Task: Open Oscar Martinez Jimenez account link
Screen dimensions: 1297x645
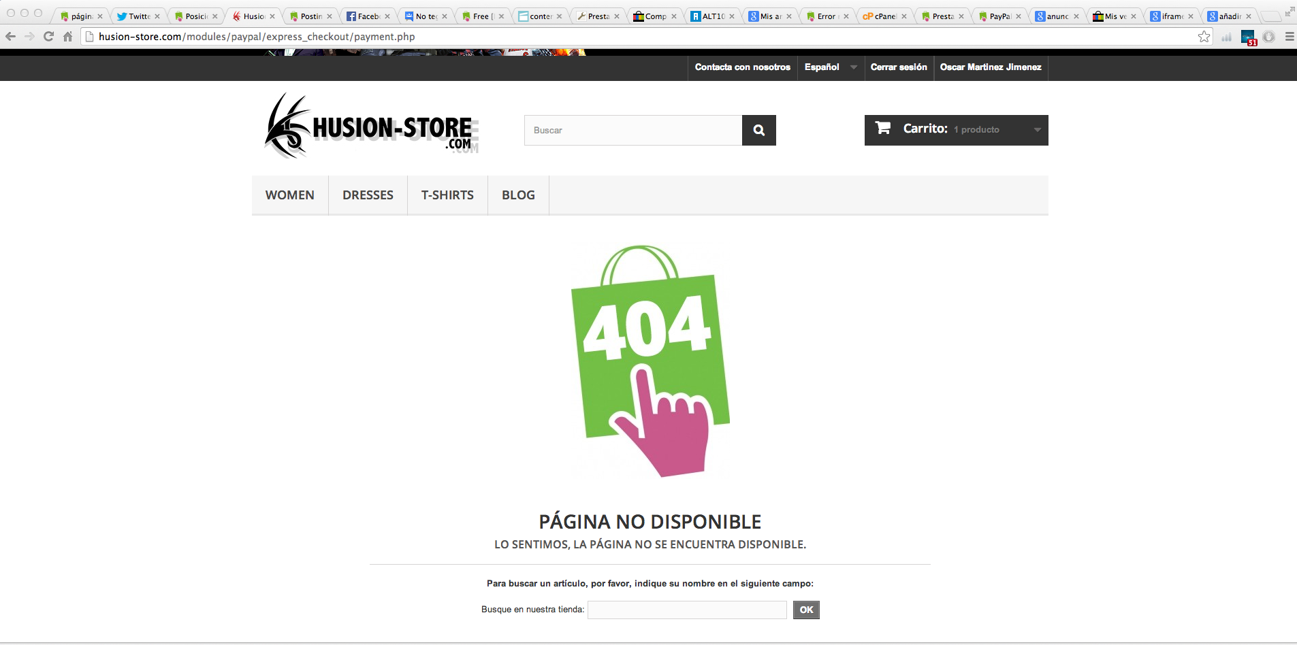Action: coord(991,67)
